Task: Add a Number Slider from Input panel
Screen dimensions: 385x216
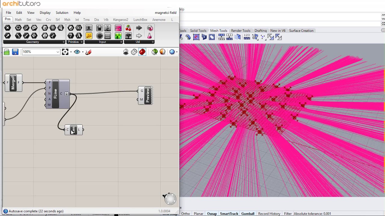Action: pos(89,28)
